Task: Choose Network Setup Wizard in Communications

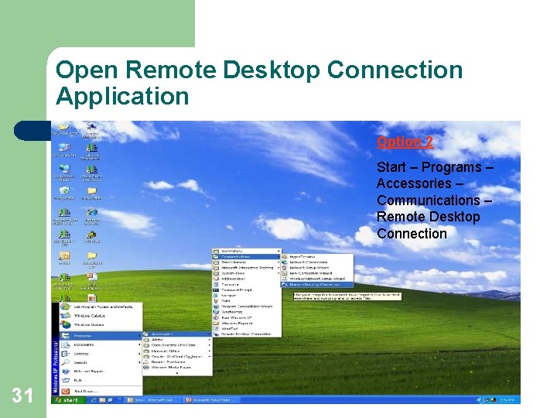Action: [x=317, y=268]
